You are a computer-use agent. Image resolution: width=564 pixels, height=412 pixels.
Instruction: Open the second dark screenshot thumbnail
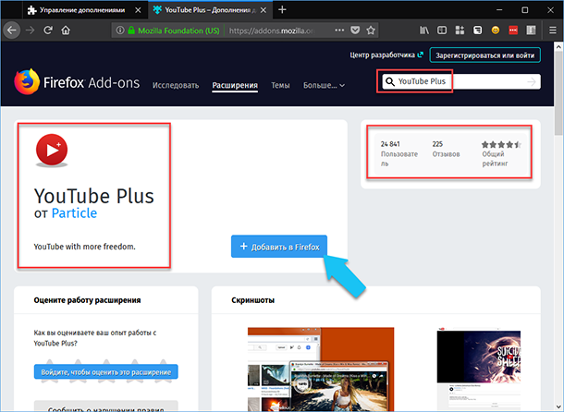coord(479,370)
